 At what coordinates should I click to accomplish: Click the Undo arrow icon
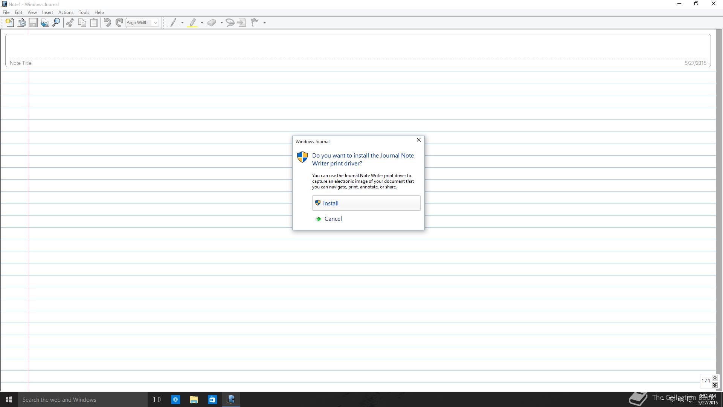[x=107, y=23]
